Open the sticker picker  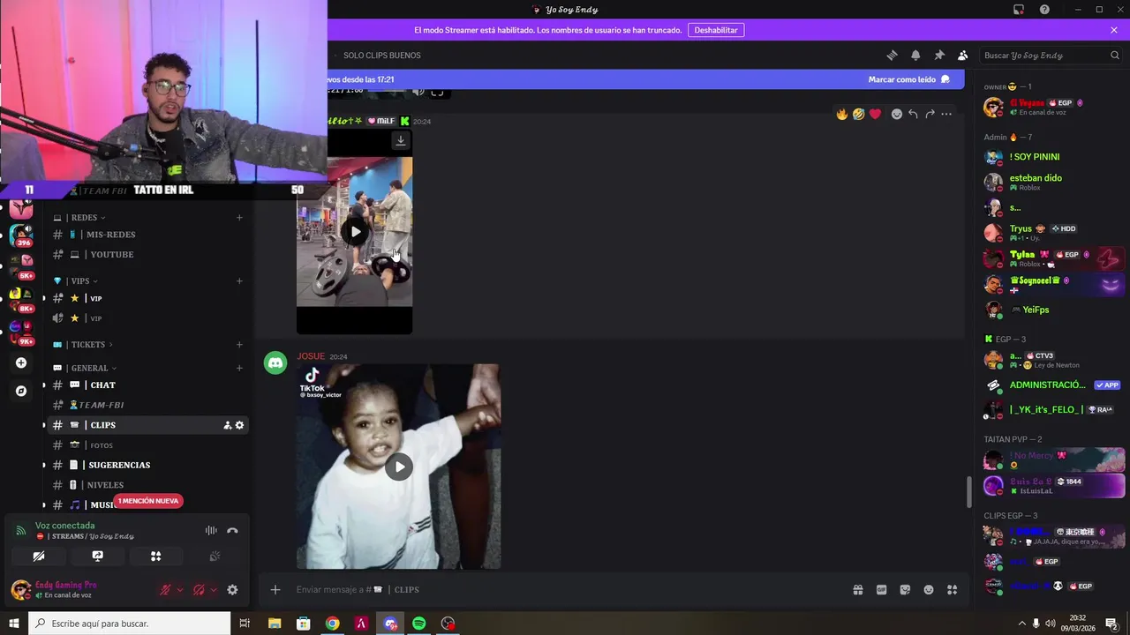coord(905,589)
